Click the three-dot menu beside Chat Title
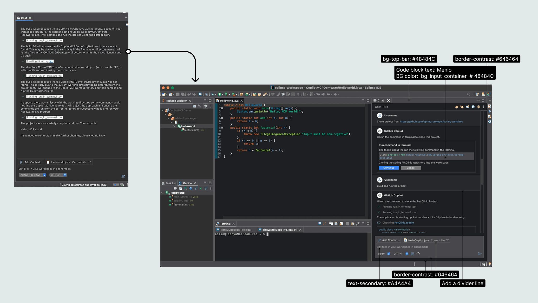This screenshot has height=303, width=538. click(x=483, y=107)
